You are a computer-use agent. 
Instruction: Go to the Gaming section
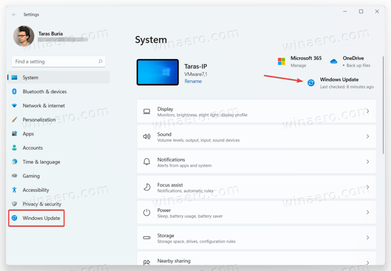(x=58, y=176)
